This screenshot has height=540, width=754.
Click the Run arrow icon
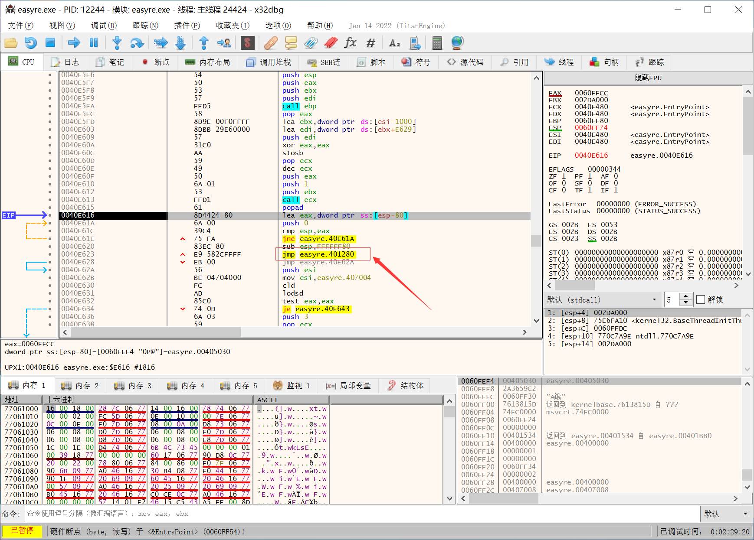coord(74,43)
